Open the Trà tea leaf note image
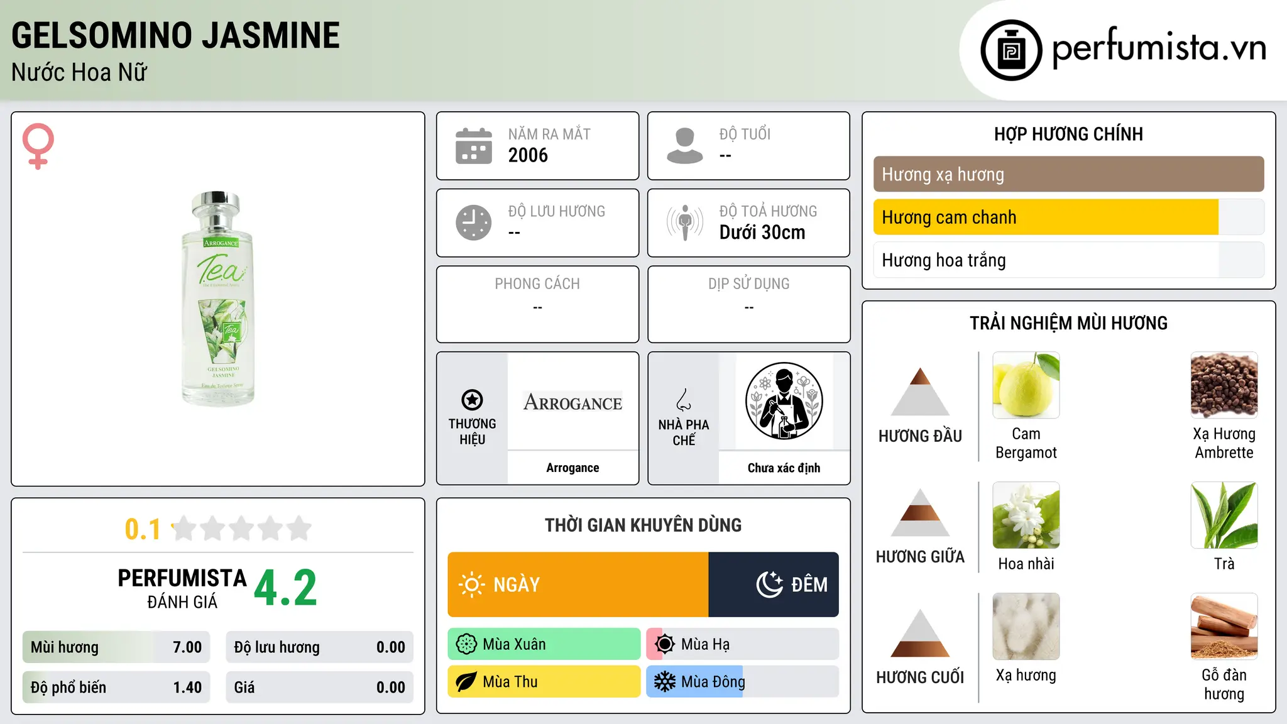Viewport: 1287px width, 724px height. (x=1224, y=515)
